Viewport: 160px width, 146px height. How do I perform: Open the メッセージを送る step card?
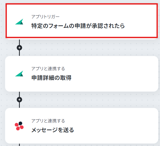82,126
